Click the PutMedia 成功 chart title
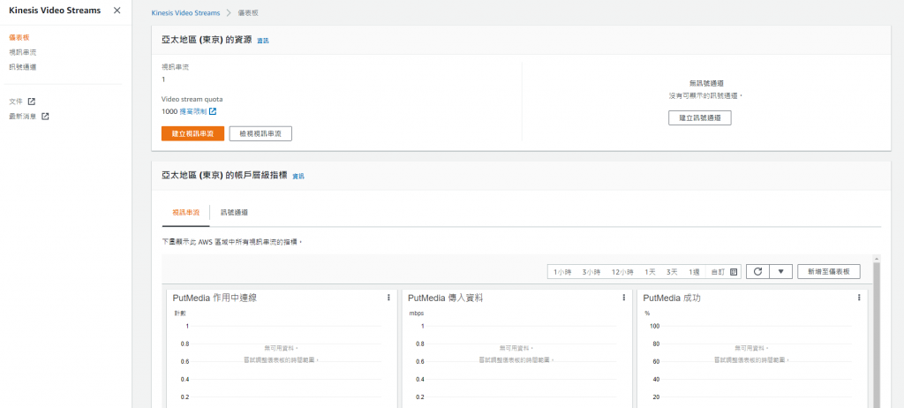 click(672, 298)
